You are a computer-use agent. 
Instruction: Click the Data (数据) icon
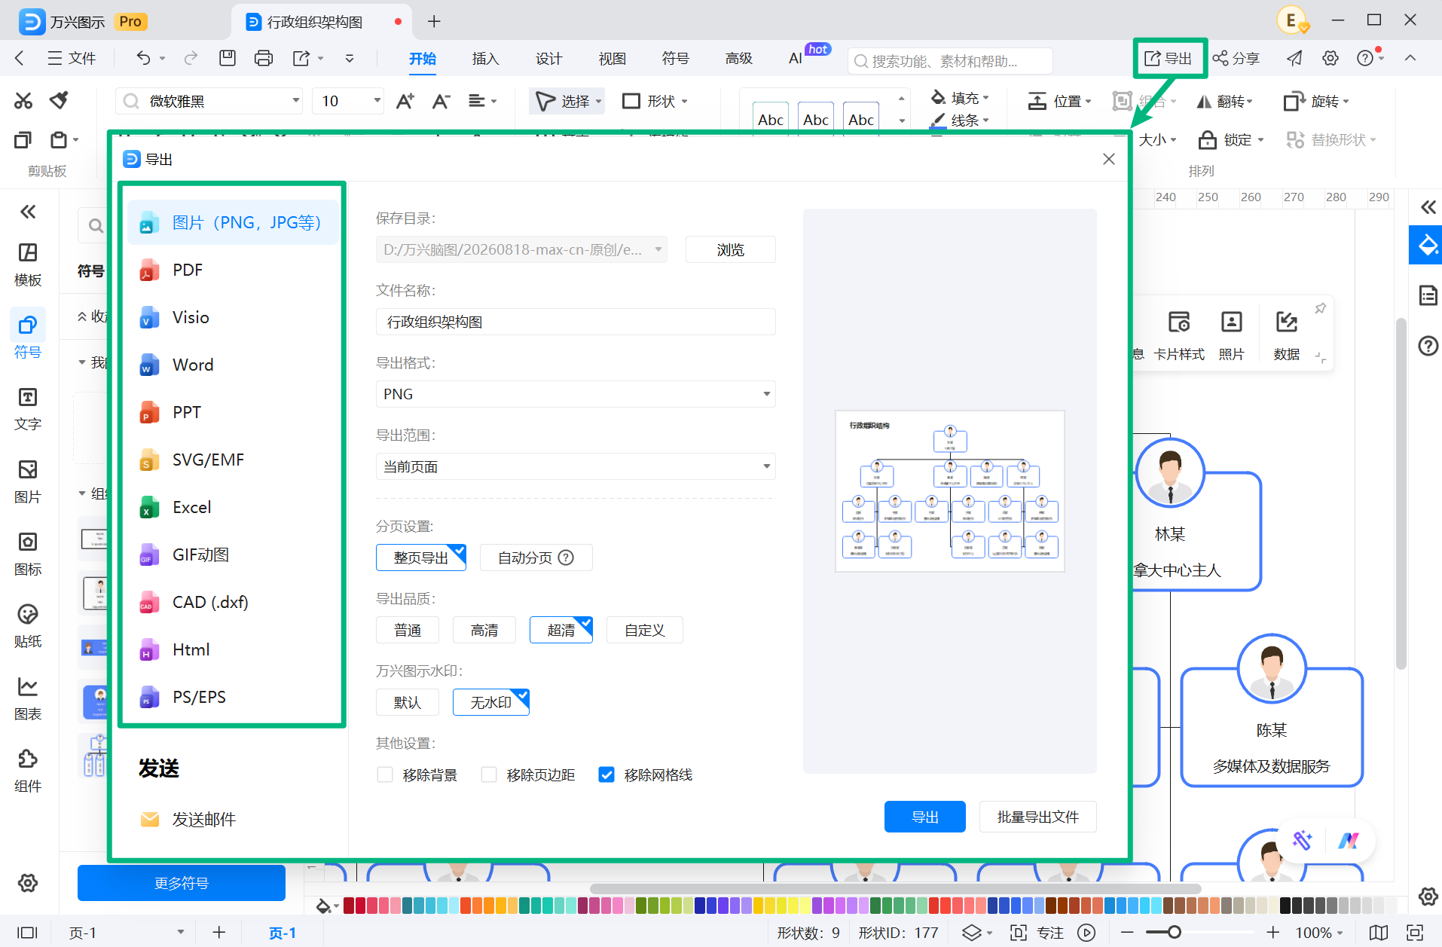(1287, 335)
